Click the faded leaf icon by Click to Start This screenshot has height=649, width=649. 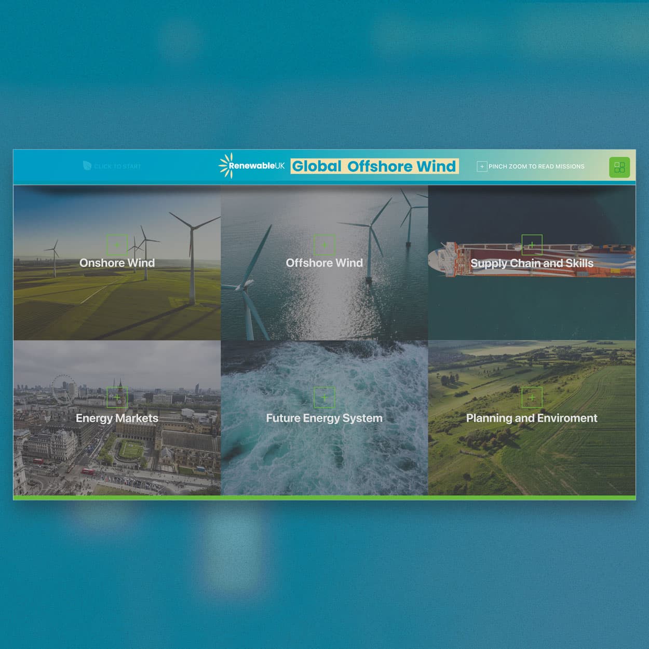pos(87,166)
